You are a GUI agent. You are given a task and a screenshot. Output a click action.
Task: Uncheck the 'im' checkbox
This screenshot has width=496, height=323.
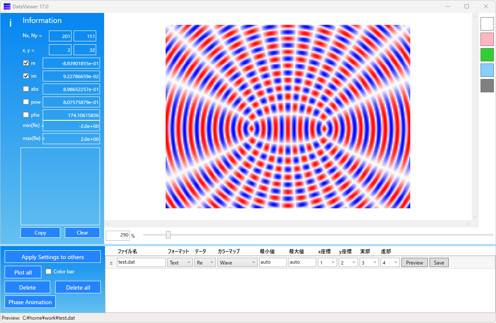point(26,76)
